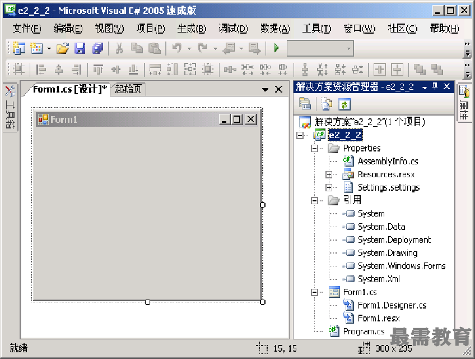The height and width of the screenshot is (359, 475).
Task: Click the Align to Grid layout icon
Action: click(18, 69)
